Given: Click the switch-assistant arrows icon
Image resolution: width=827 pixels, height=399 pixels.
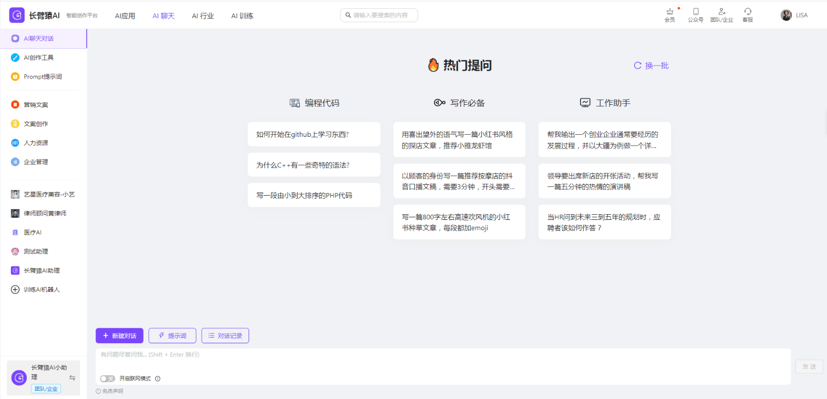Looking at the screenshot, I should tap(72, 378).
